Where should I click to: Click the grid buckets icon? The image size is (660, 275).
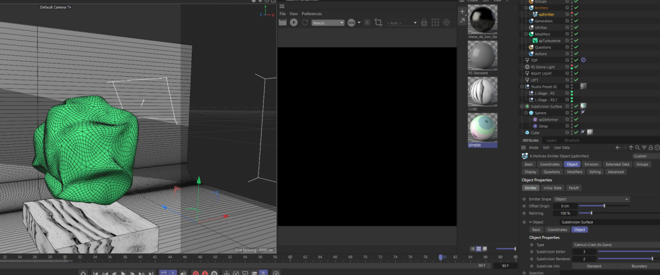click(435, 23)
